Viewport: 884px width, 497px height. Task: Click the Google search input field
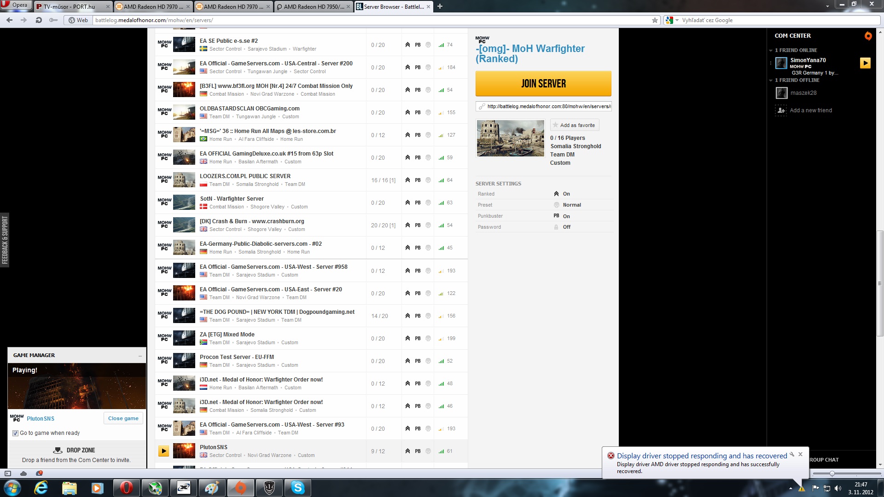780,20
